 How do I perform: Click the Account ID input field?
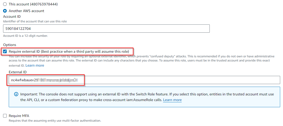click(106, 29)
